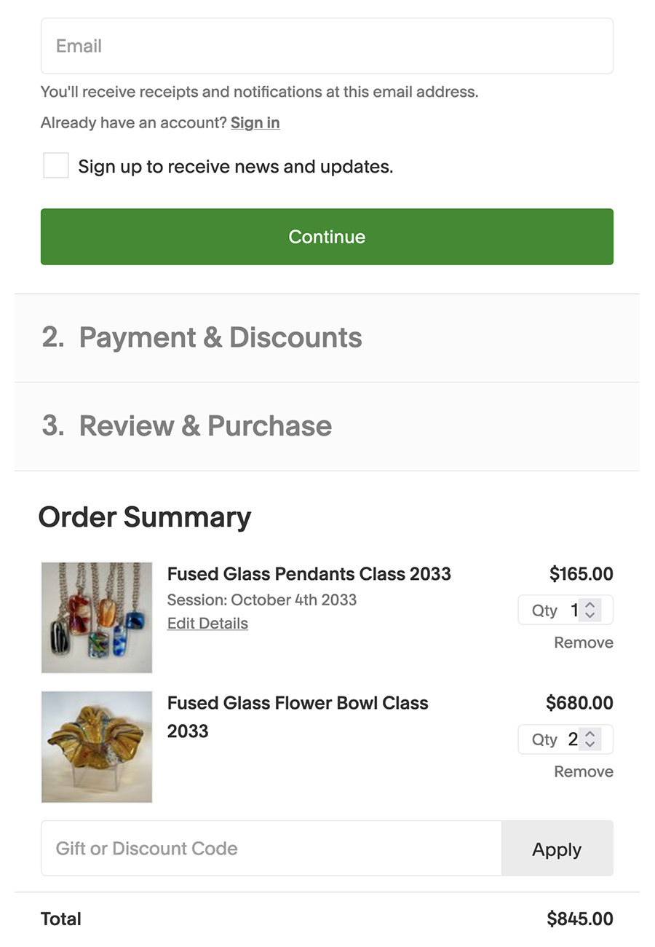Image resolution: width=655 pixels, height=947 pixels.
Task: Remove the Fused Glass Pendants Class item
Action: [583, 643]
